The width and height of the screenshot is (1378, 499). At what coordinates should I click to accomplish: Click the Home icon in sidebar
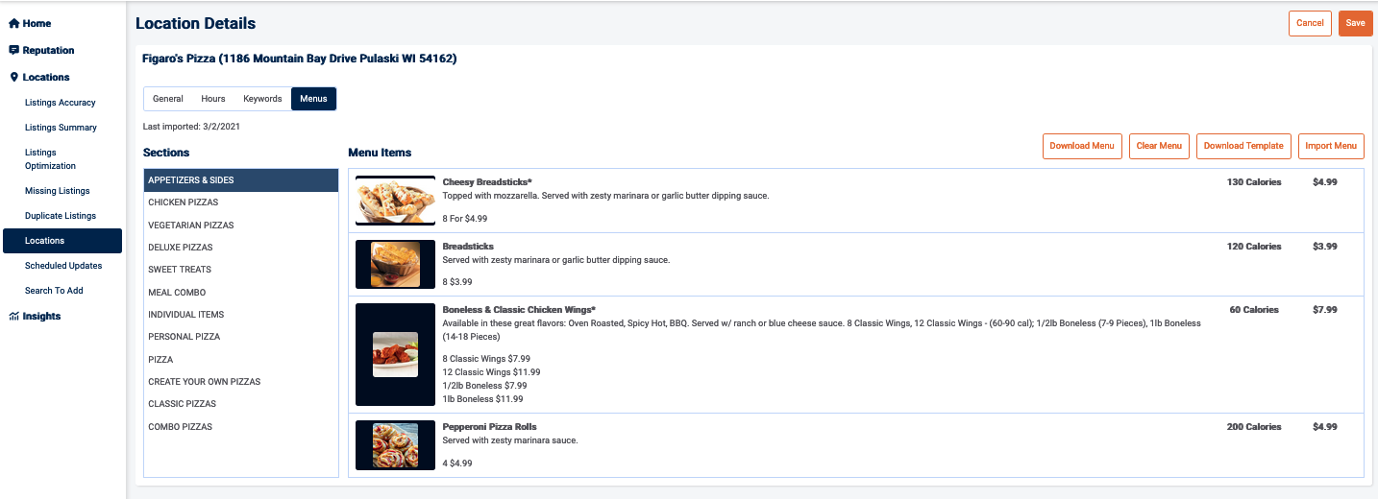click(x=13, y=23)
